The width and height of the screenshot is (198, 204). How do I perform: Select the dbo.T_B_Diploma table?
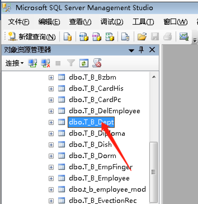97,134
